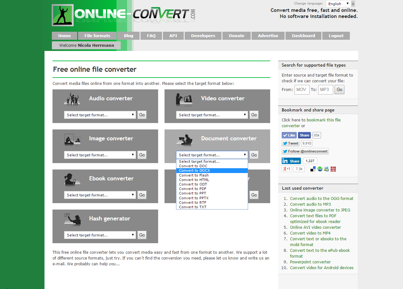
Task: Click the From source format input field
Action: click(x=302, y=89)
